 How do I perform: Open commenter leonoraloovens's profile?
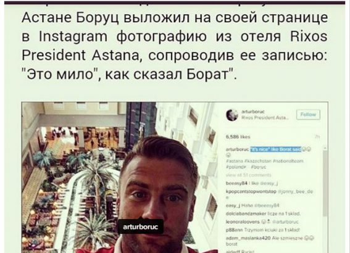(x=243, y=222)
